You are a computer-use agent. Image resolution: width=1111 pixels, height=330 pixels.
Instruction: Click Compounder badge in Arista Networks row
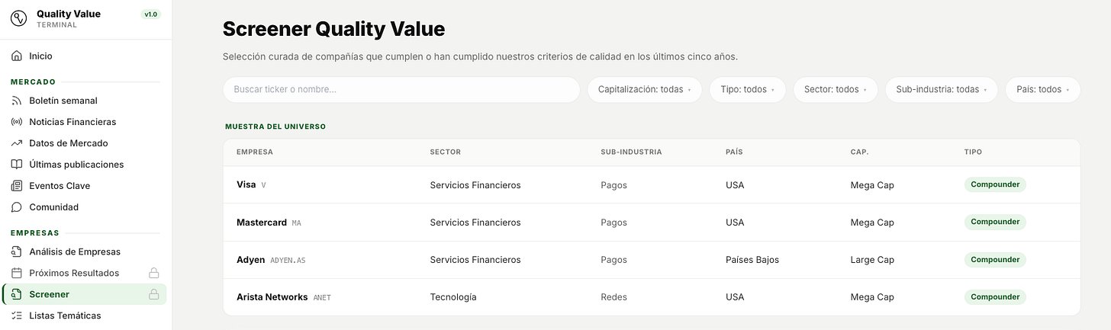point(995,297)
